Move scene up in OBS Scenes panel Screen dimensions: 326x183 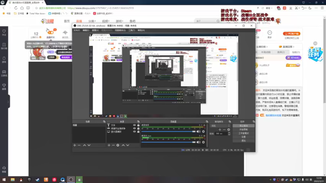pos(84,145)
